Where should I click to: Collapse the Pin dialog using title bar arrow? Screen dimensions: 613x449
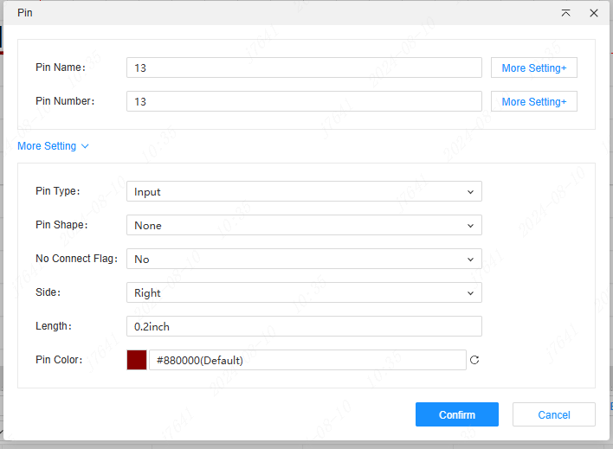(565, 13)
